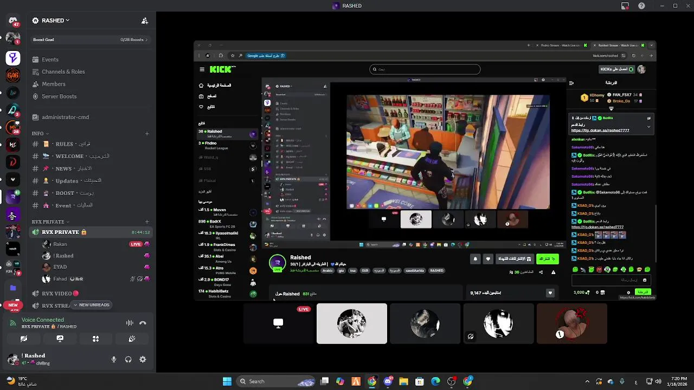
Task: Open the Event text channel
Action: (91, 205)
